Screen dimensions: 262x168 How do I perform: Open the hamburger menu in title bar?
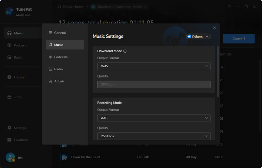pos(229,7)
